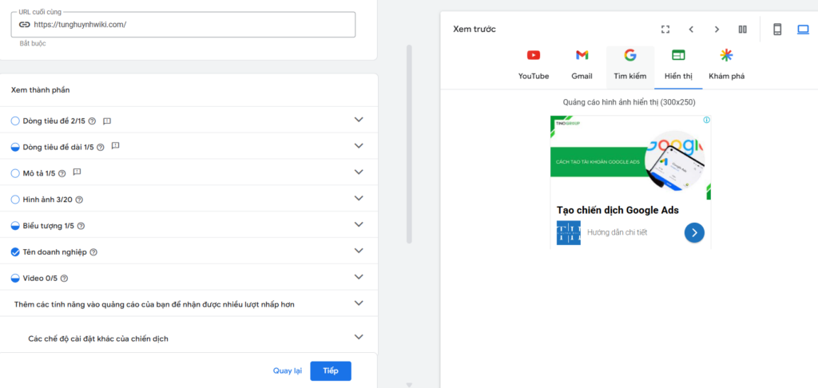The height and width of the screenshot is (388, 818).
Task: Open the help icon next to Video 0/5
Action: tap(65, 279)
